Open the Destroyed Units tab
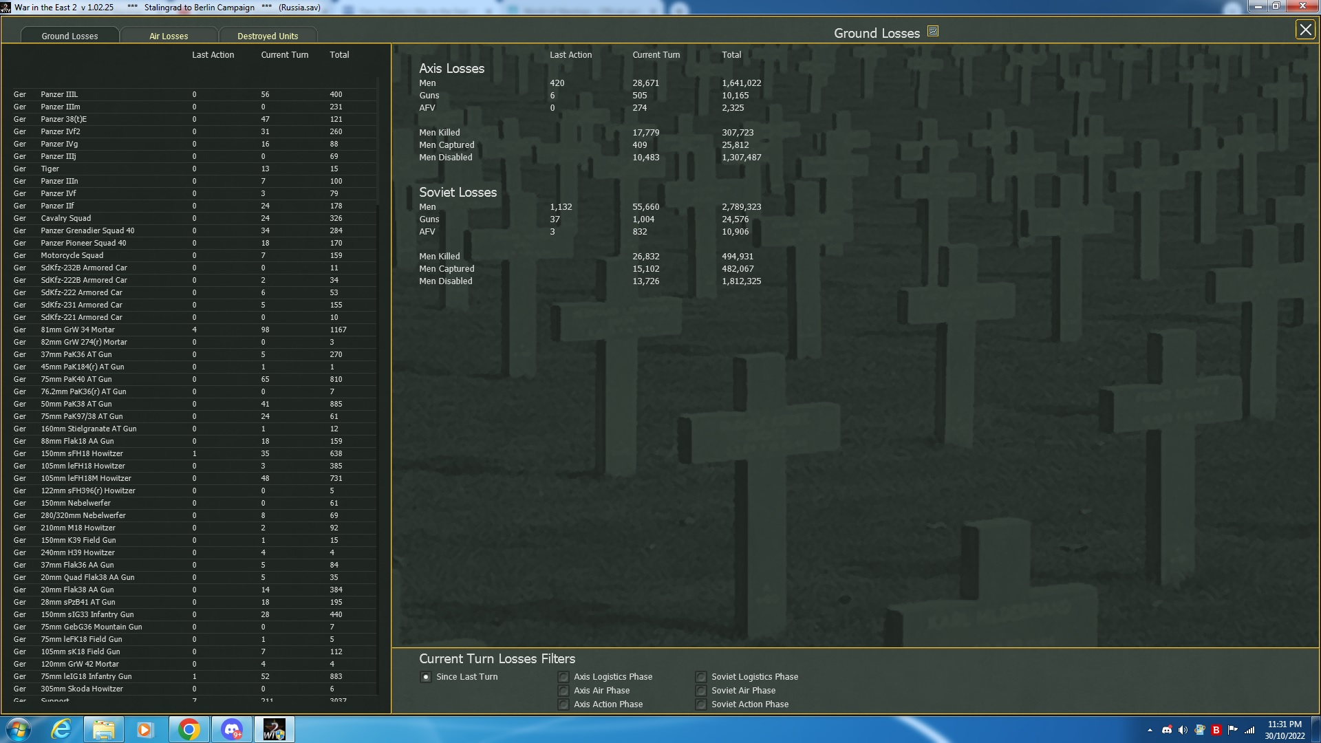The width and height of the screenshot is (1321, 743). pos(268,36)
